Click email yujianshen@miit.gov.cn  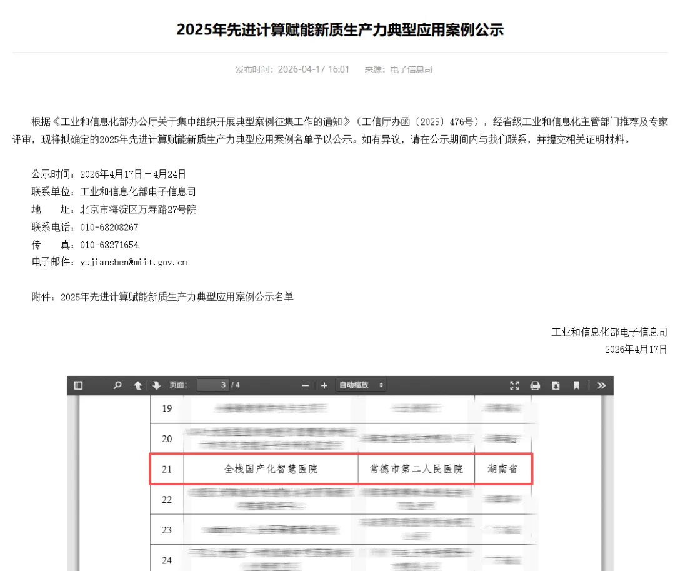pos(134,262)
